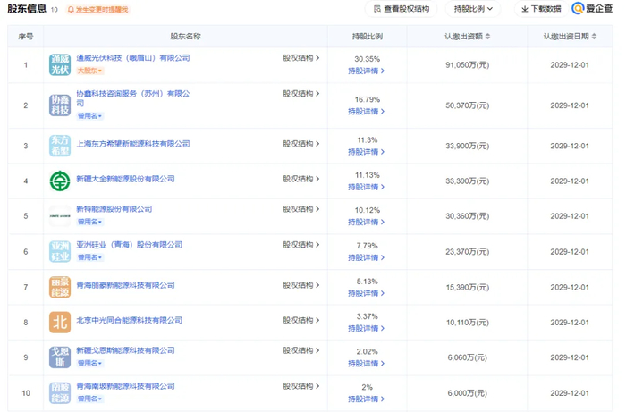Open 股权结构 for 青海南玻 row

click(301, 386)
